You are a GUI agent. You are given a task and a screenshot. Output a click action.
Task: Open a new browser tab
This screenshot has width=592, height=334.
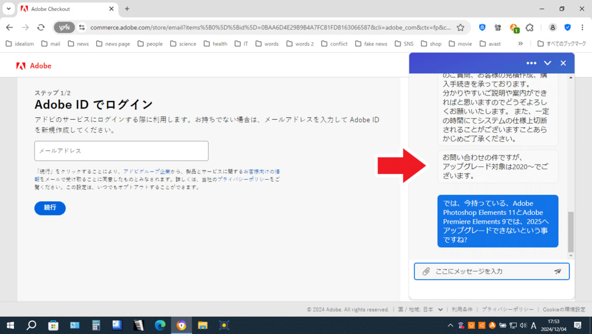tap(127, 9)
